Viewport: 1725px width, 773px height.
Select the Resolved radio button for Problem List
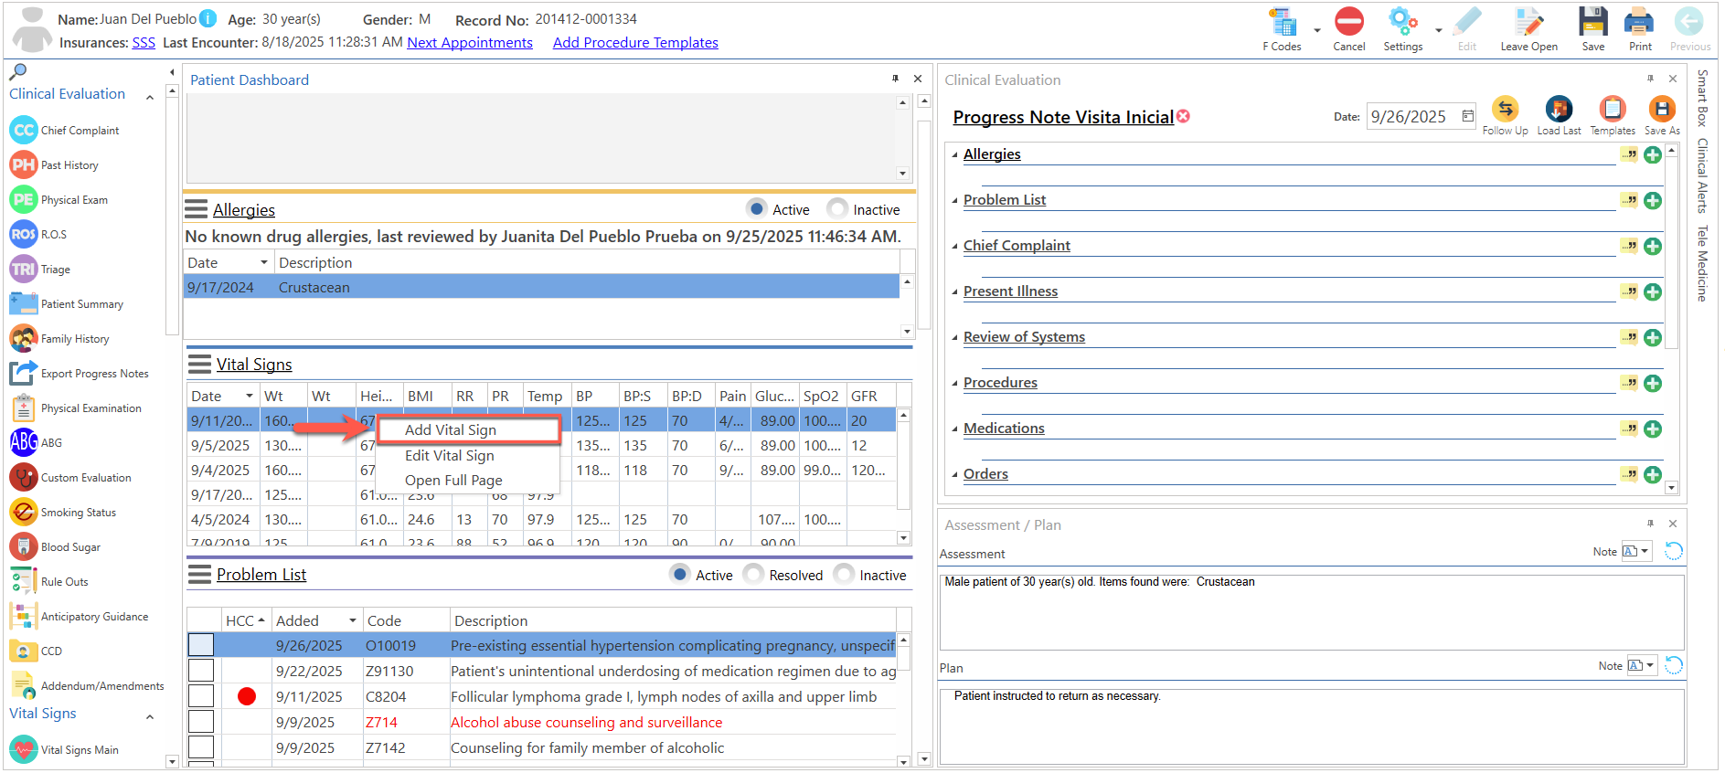(753, 575)
